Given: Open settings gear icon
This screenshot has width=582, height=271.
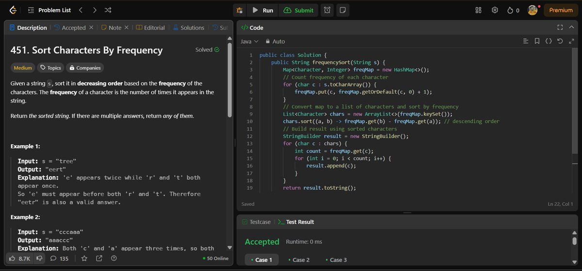Looking at the screenshot, I should tap(495, 10).
